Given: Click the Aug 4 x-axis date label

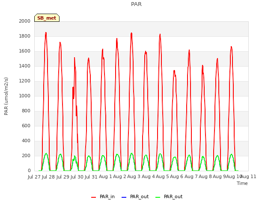Looking at the screenshot, I should [148, 176].
